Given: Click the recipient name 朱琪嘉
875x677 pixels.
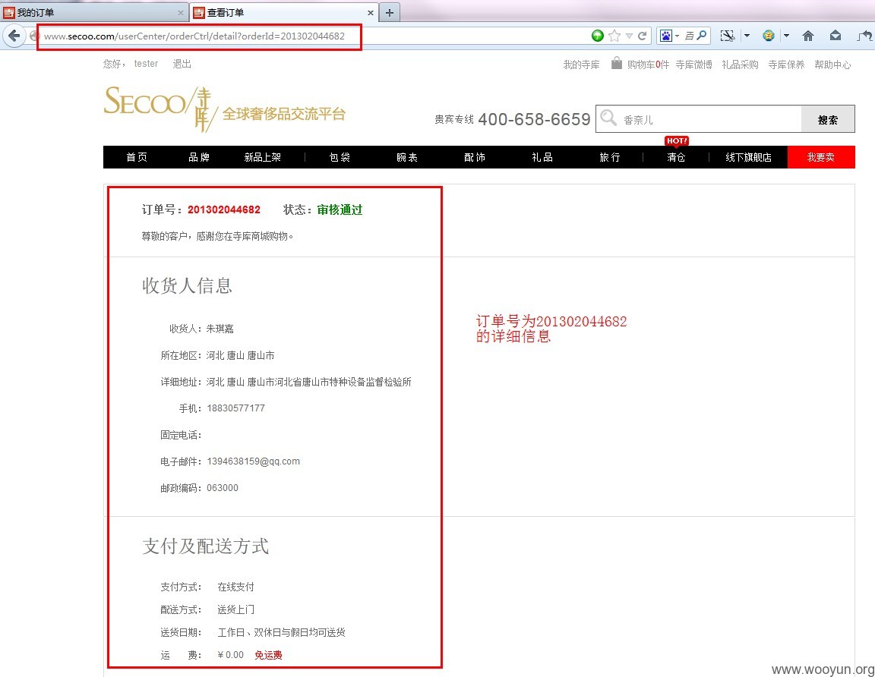Looking at the screenshot, I should point(220,329).
